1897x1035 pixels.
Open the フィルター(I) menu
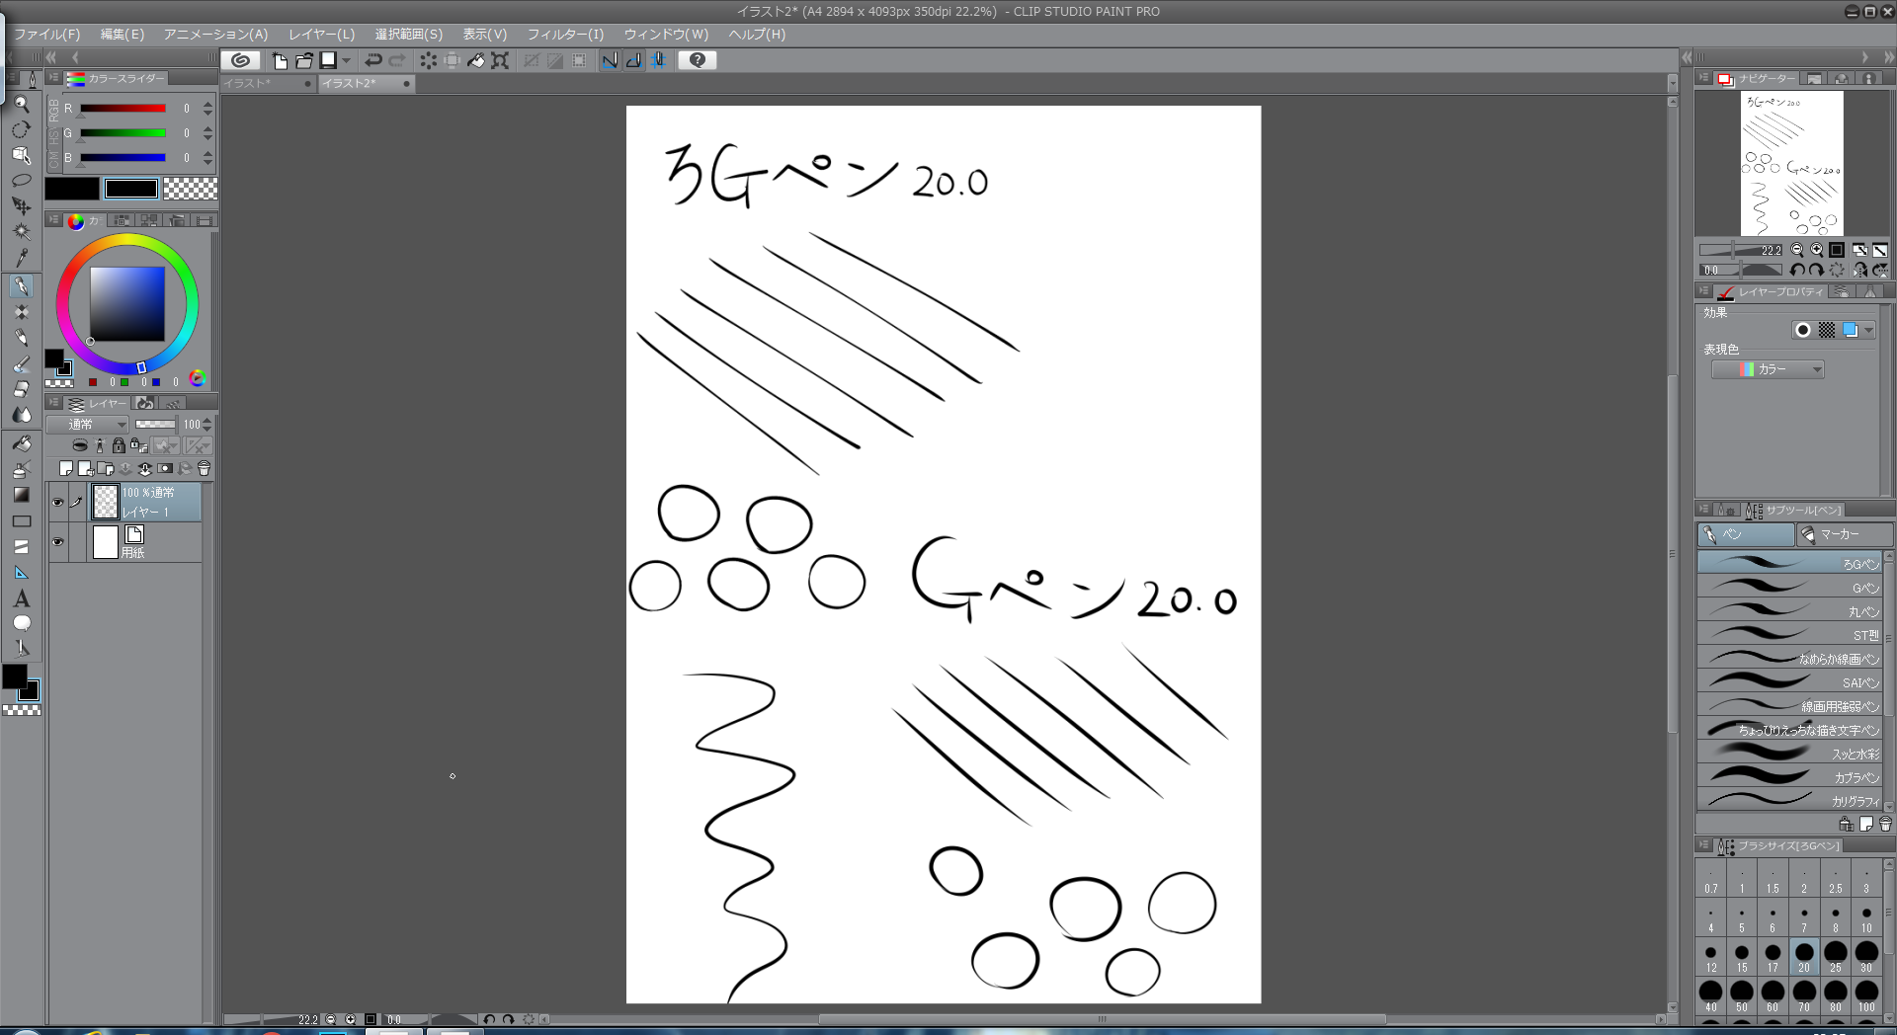[565, 34]
